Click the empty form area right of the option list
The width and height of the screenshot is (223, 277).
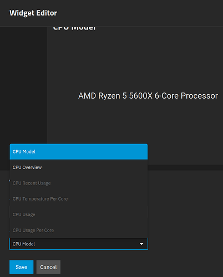click(185, 203)
